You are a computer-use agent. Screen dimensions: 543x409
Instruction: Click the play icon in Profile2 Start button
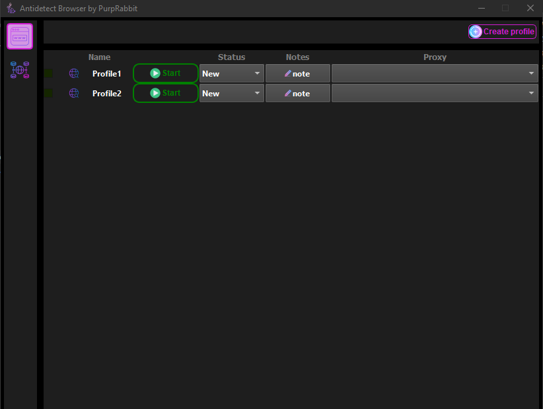coord(155,93)
